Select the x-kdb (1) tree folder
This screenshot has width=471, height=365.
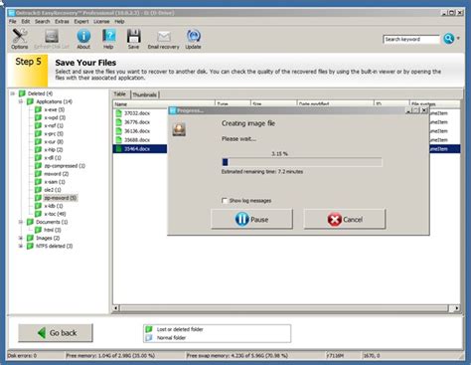point(54,206)
